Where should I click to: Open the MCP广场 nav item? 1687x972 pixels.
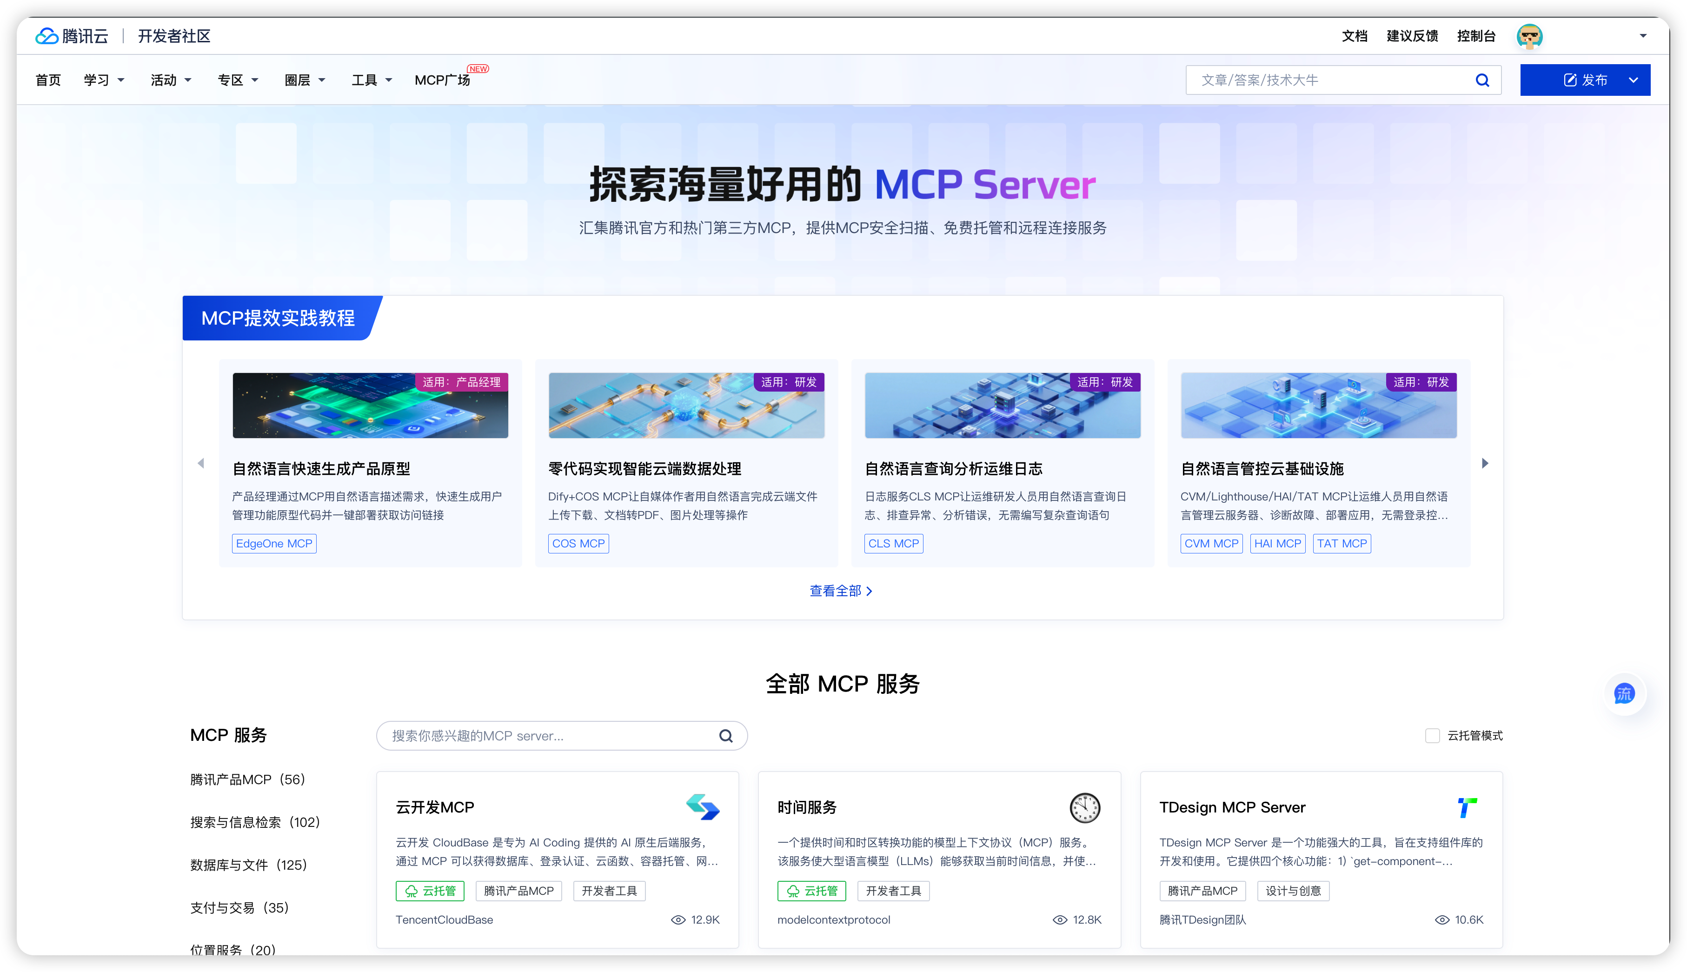coord(442,80)
